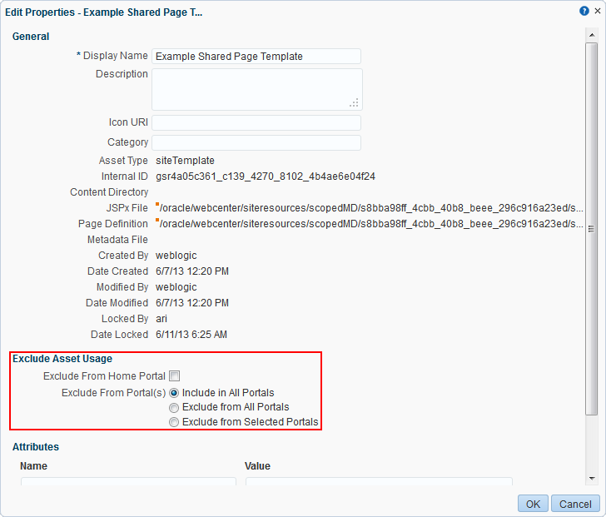Click the Date Created 6/7/13 12:20 PM value
The image size is (606, 517).
[192, 271]
